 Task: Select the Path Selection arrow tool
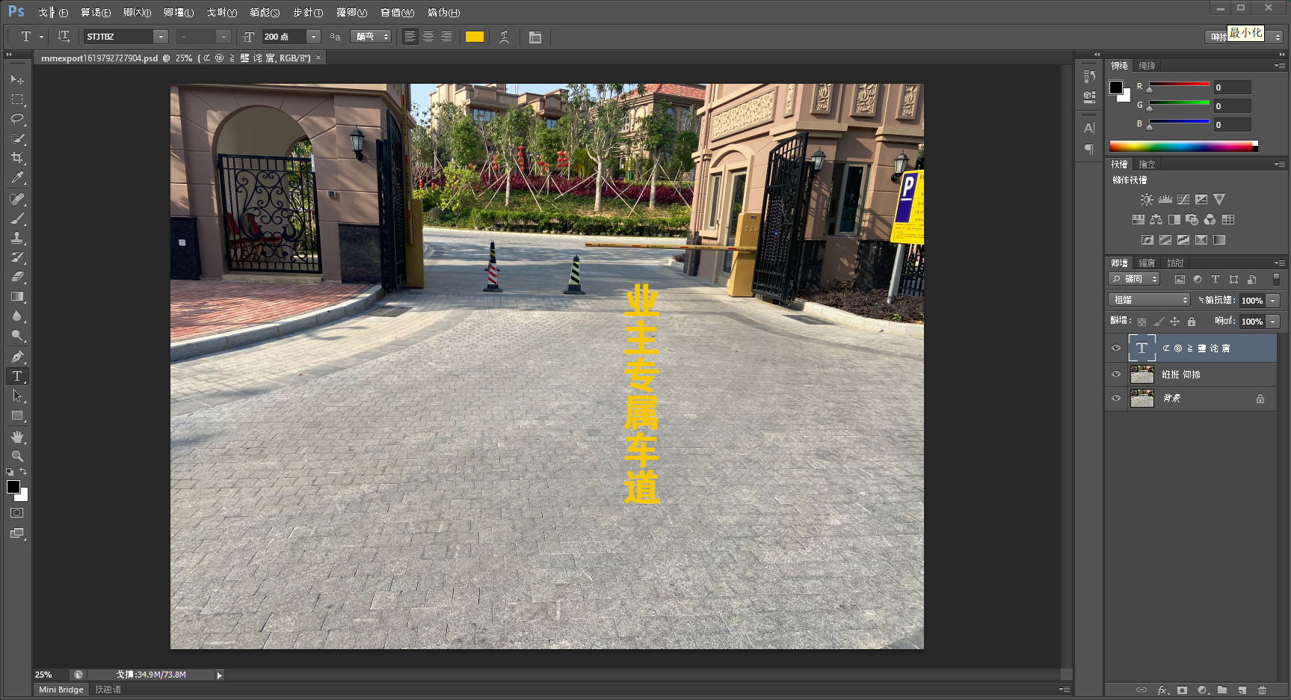[17, 396]
